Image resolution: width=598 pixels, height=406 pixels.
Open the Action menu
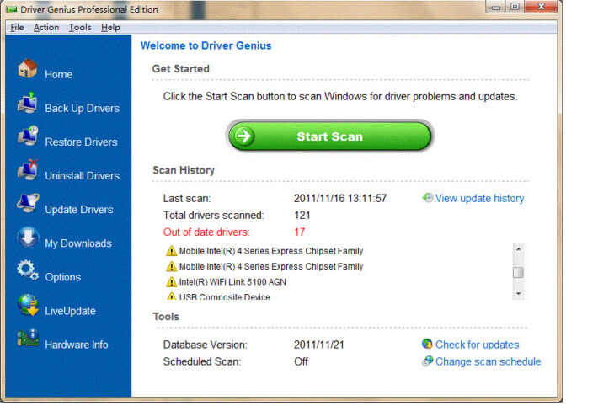point(46,27)
